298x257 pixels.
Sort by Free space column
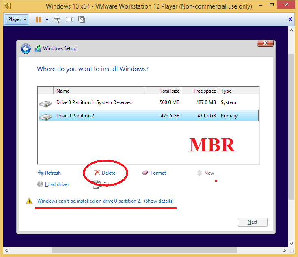tap(200, 91)
